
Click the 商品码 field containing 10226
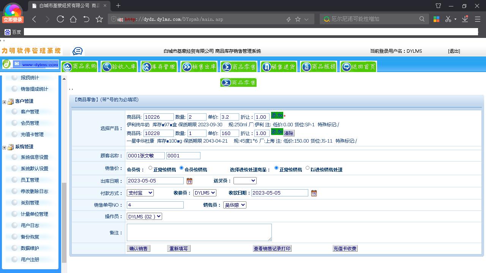[159, 117]
